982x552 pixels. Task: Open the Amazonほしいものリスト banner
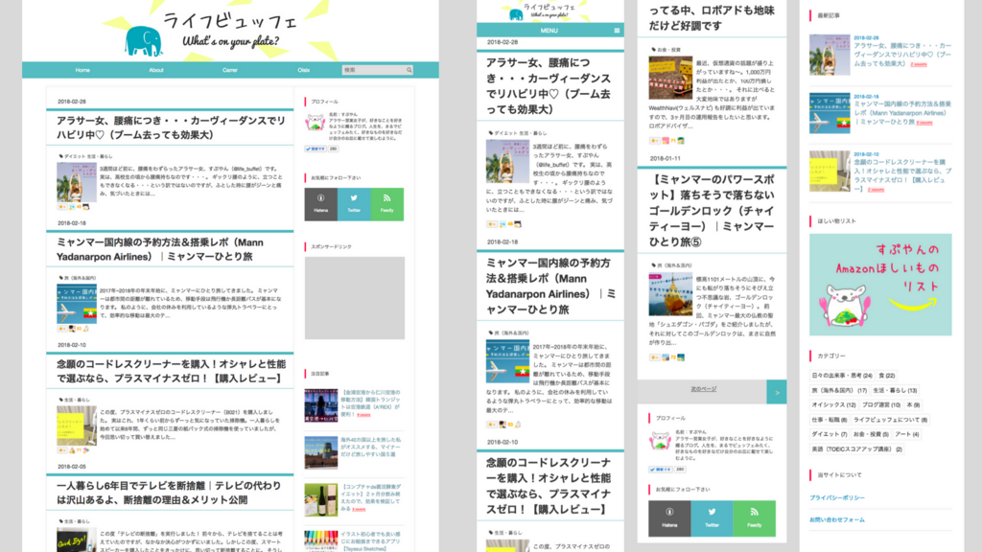click(x=880, y=285)
